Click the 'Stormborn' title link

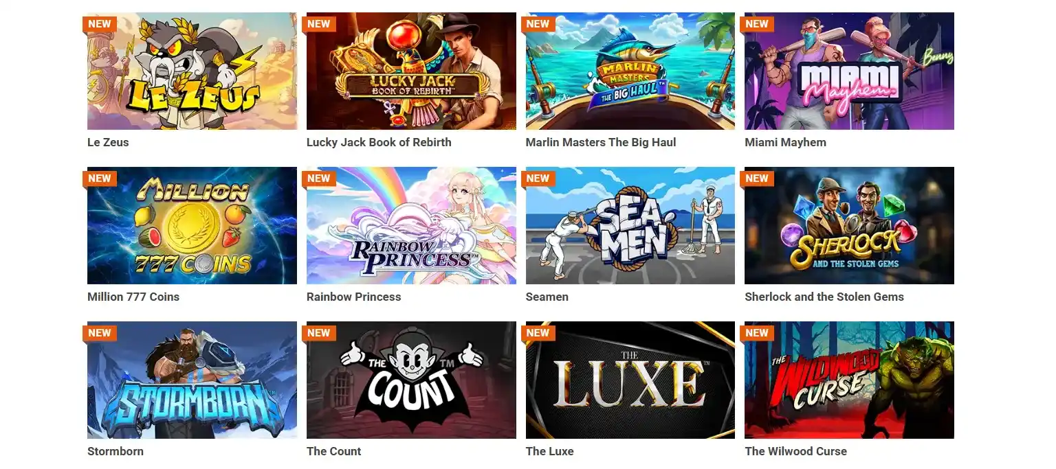tap(115, 451)
